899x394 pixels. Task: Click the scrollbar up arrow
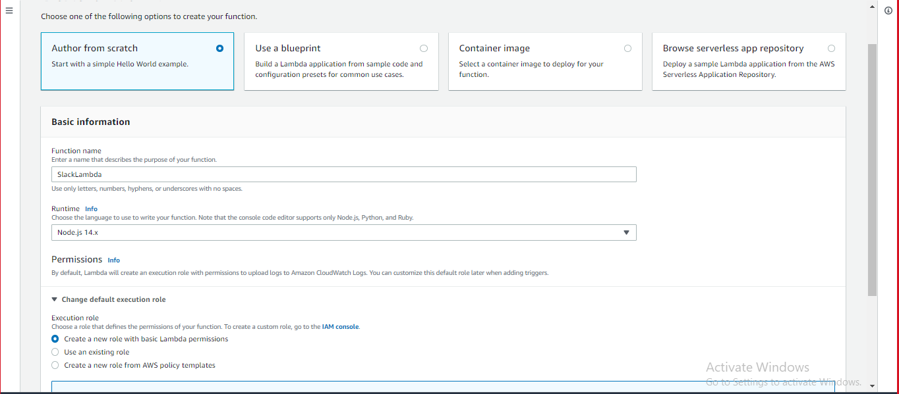(x=872, y=7)
